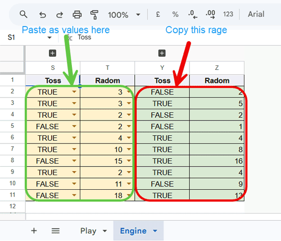Expand hidden columns group above column Y
Viewport: 281px width, 241px height.
(162, 53)
